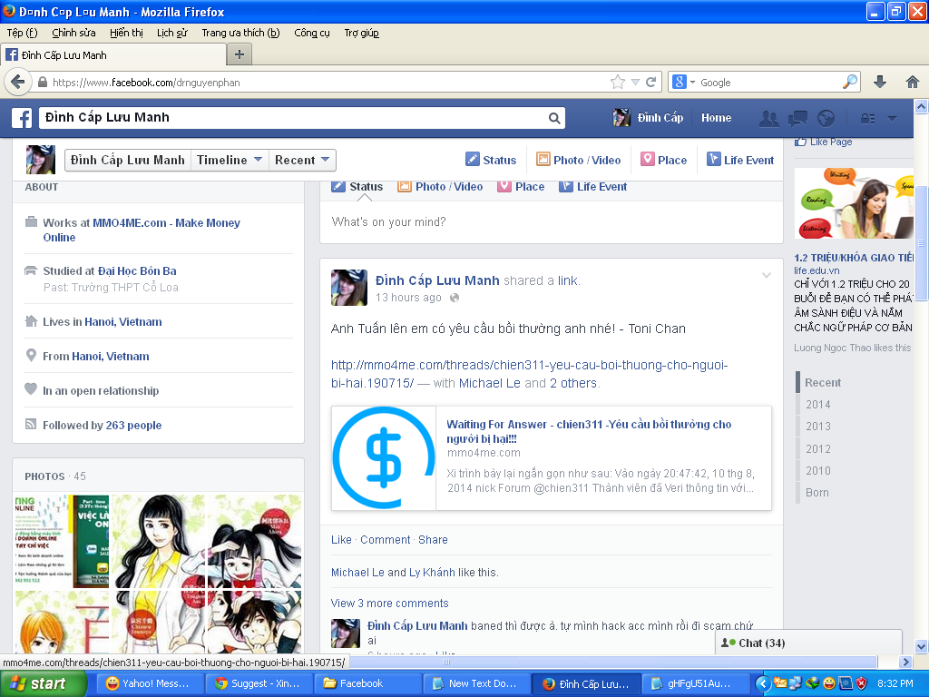The height and width of the screenshot is (697, 929).
Task: Go to Firefox home page icon
Action: coord(912,82)
